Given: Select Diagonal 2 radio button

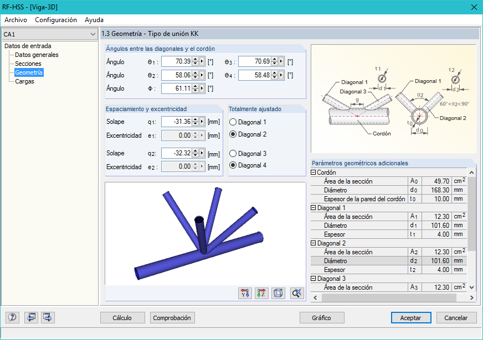Looking at the screenshot, I should (x=233, y=134).
